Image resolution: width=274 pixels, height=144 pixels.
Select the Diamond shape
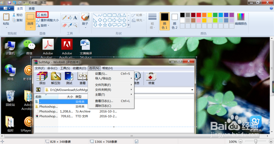tap(100, 20)
